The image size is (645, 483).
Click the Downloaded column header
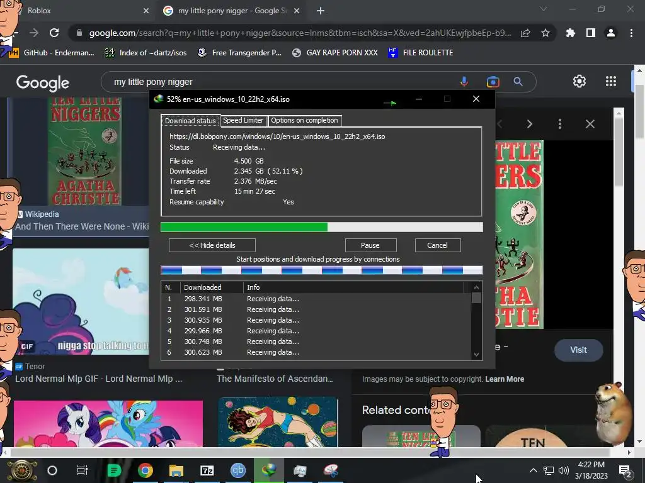[212, 287]
